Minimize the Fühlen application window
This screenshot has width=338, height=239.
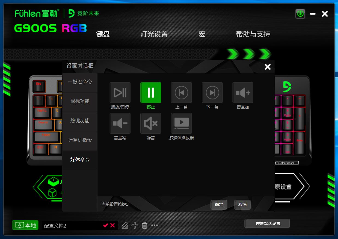pyautogui.click(x=313, y=14)
